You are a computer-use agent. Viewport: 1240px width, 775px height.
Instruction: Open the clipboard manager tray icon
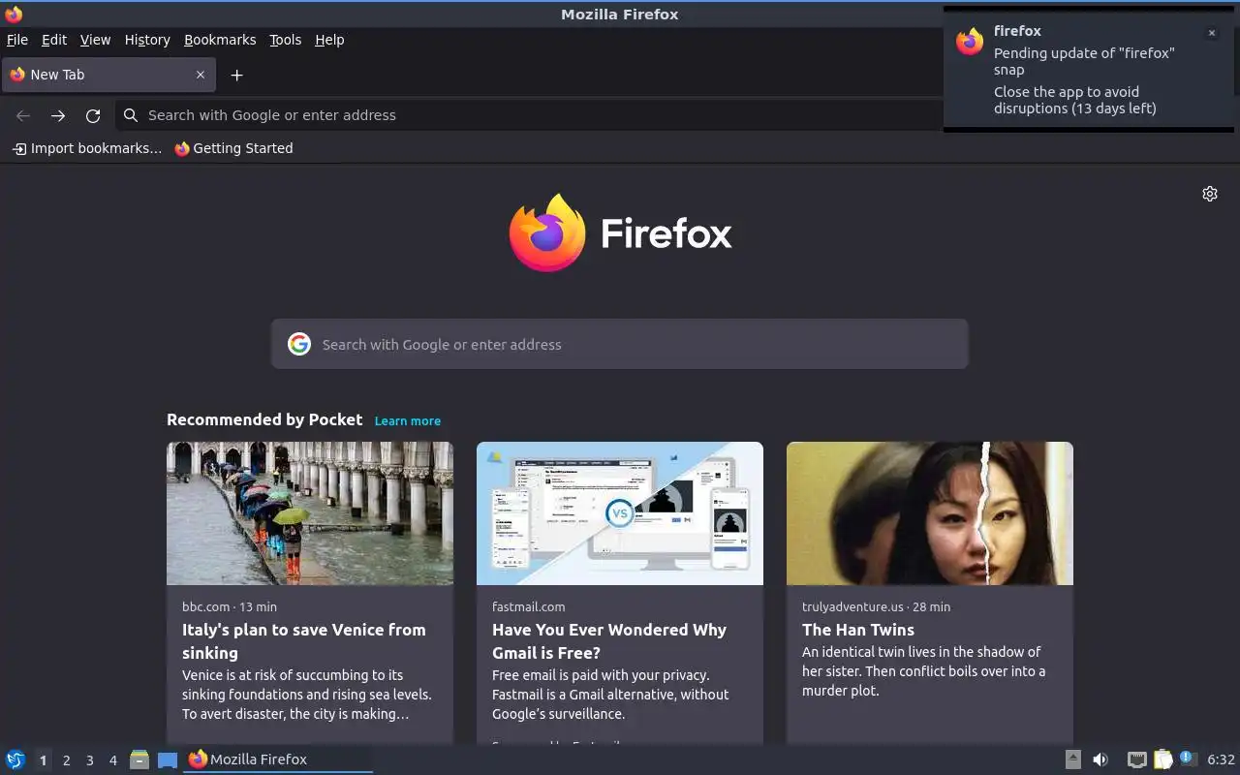[x=1162, y=759]
